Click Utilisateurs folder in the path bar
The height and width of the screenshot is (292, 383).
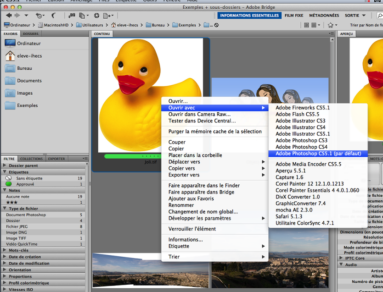coord(90,25)
